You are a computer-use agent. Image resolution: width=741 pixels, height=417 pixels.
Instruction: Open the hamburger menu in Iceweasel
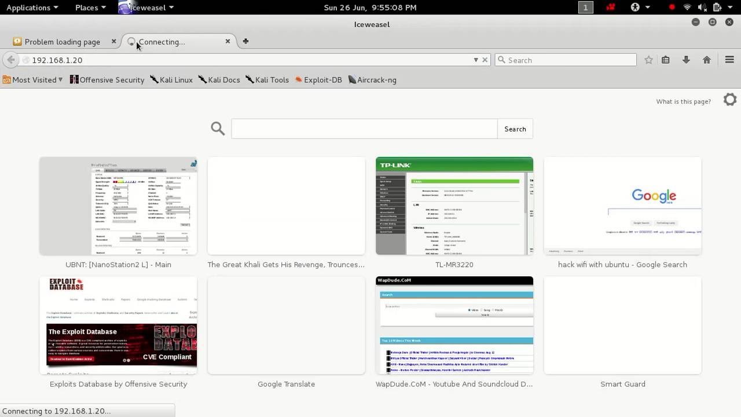click(x=729, y=60)
